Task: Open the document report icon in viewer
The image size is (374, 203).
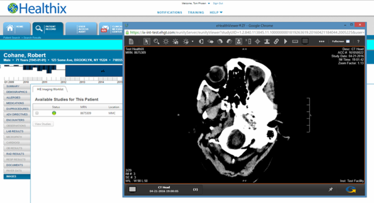Action: coord(130,42)
